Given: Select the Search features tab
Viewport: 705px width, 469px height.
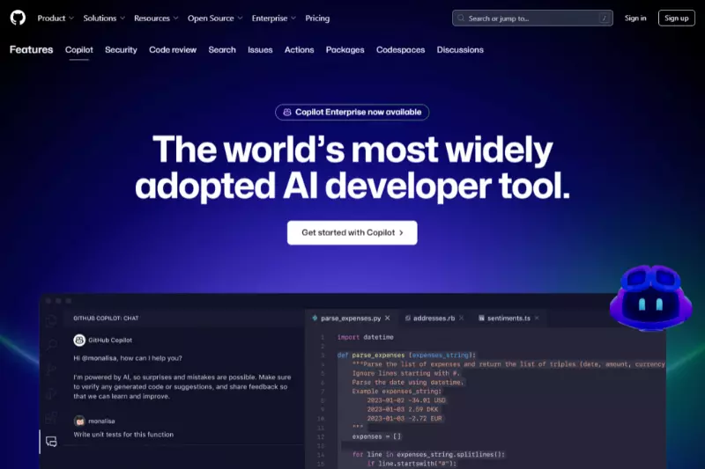Looking at the screenshot, I should [x=222, y=50].
